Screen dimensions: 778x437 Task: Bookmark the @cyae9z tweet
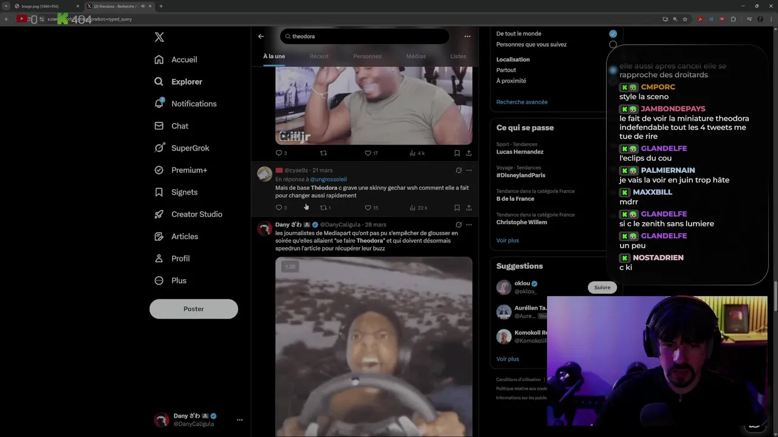(x=457, y=208)
